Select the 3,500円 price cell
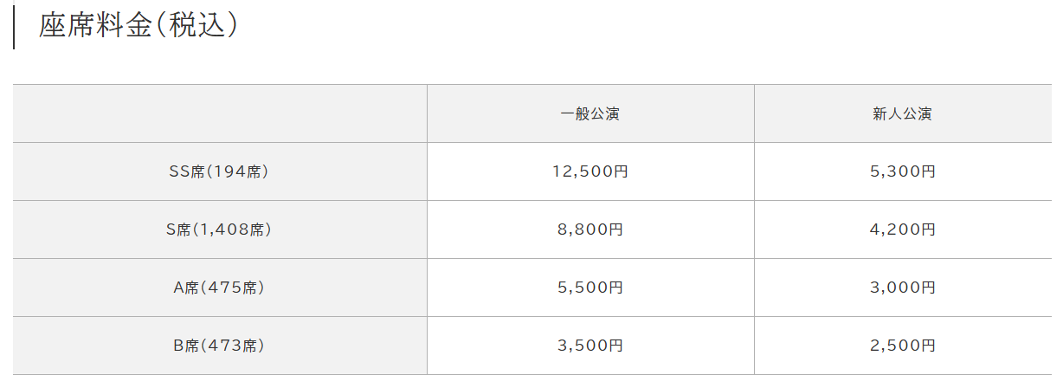 590,346
